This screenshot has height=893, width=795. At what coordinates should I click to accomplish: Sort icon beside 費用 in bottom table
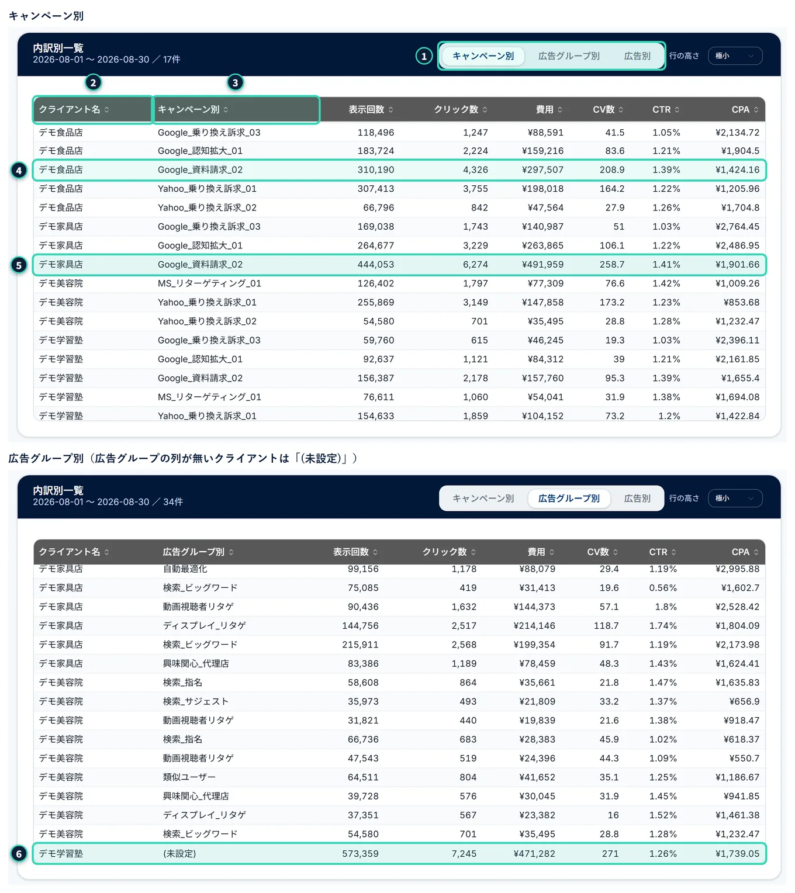(x=552, y=552)
